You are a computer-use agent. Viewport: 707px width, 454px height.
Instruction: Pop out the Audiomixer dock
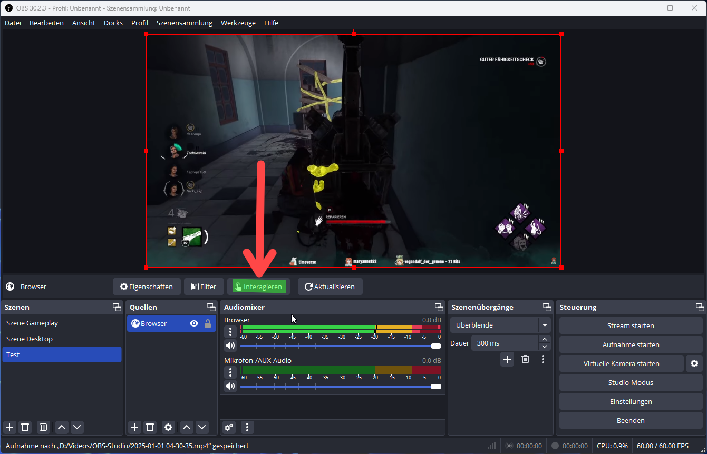click(439, 307)
